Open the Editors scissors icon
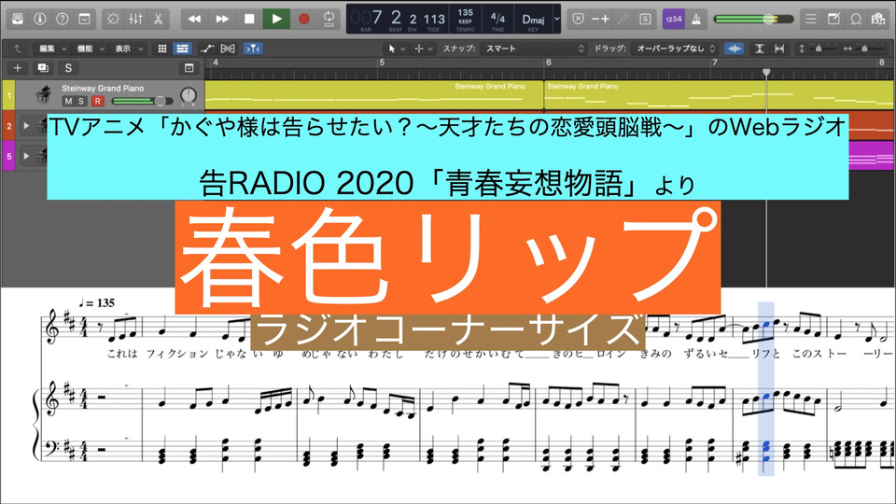This screenshot has height=504, width=896. [157, 18]
